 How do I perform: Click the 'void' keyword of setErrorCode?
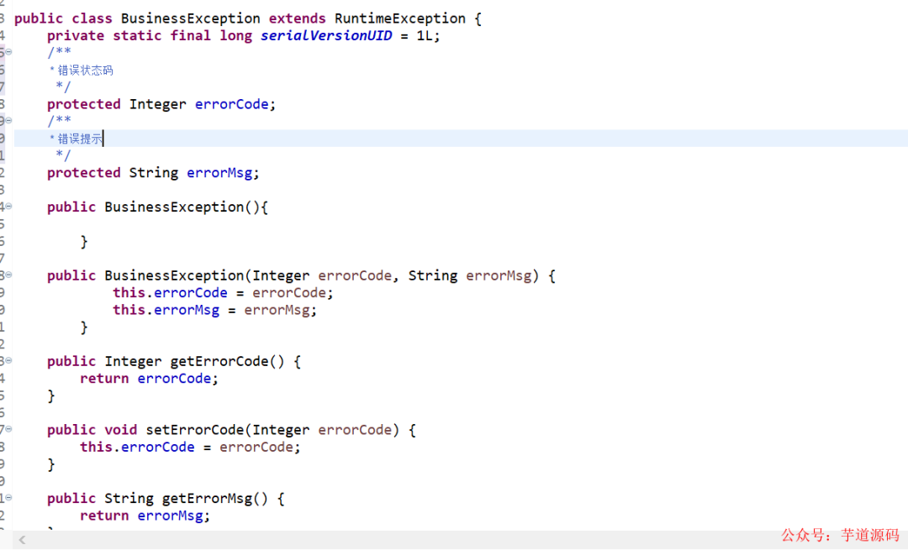pos(120,430)
